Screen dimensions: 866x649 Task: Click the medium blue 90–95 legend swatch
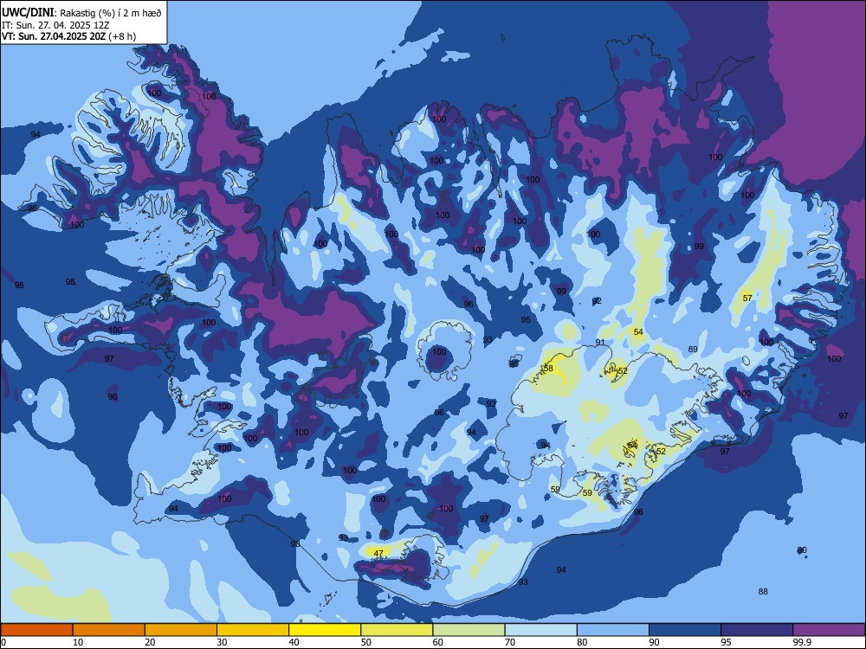pyautogui.click(x=685, y=630)
